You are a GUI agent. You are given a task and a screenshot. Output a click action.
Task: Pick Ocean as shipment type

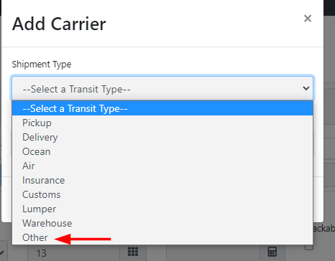[x=162, y=151]
